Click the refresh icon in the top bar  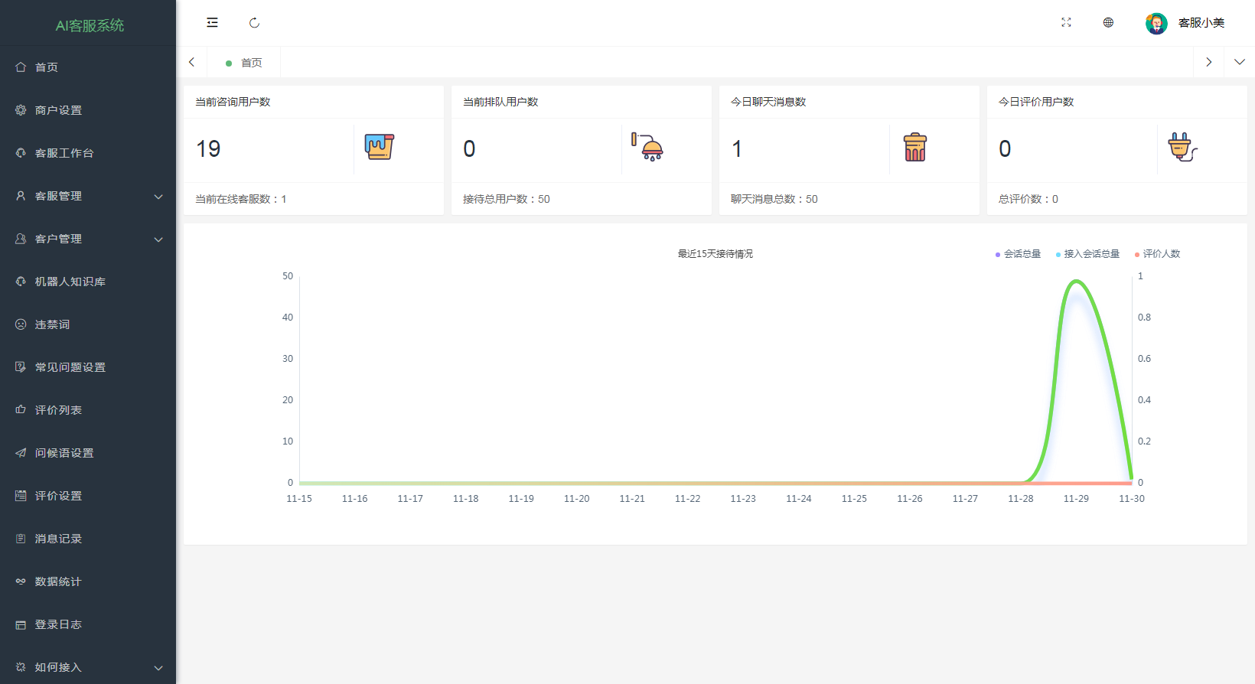[x=254, y=23]
